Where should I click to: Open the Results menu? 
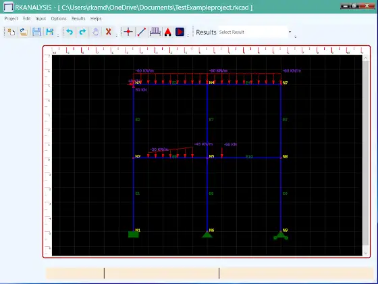(78, 19)
